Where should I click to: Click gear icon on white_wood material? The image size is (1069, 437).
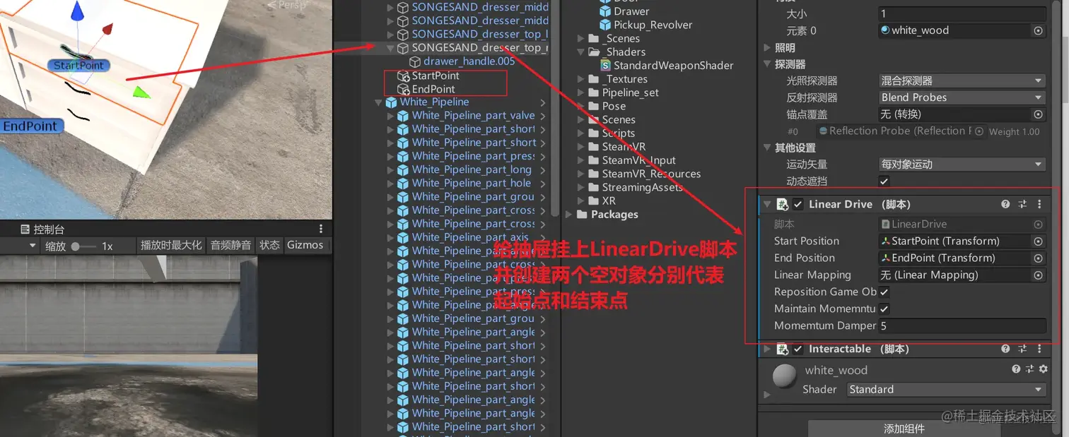1043,369
